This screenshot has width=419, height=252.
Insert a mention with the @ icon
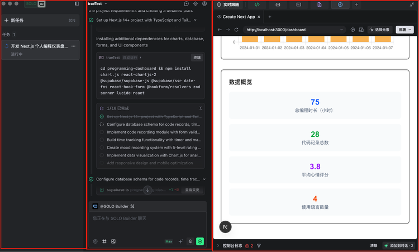point(96,241)
